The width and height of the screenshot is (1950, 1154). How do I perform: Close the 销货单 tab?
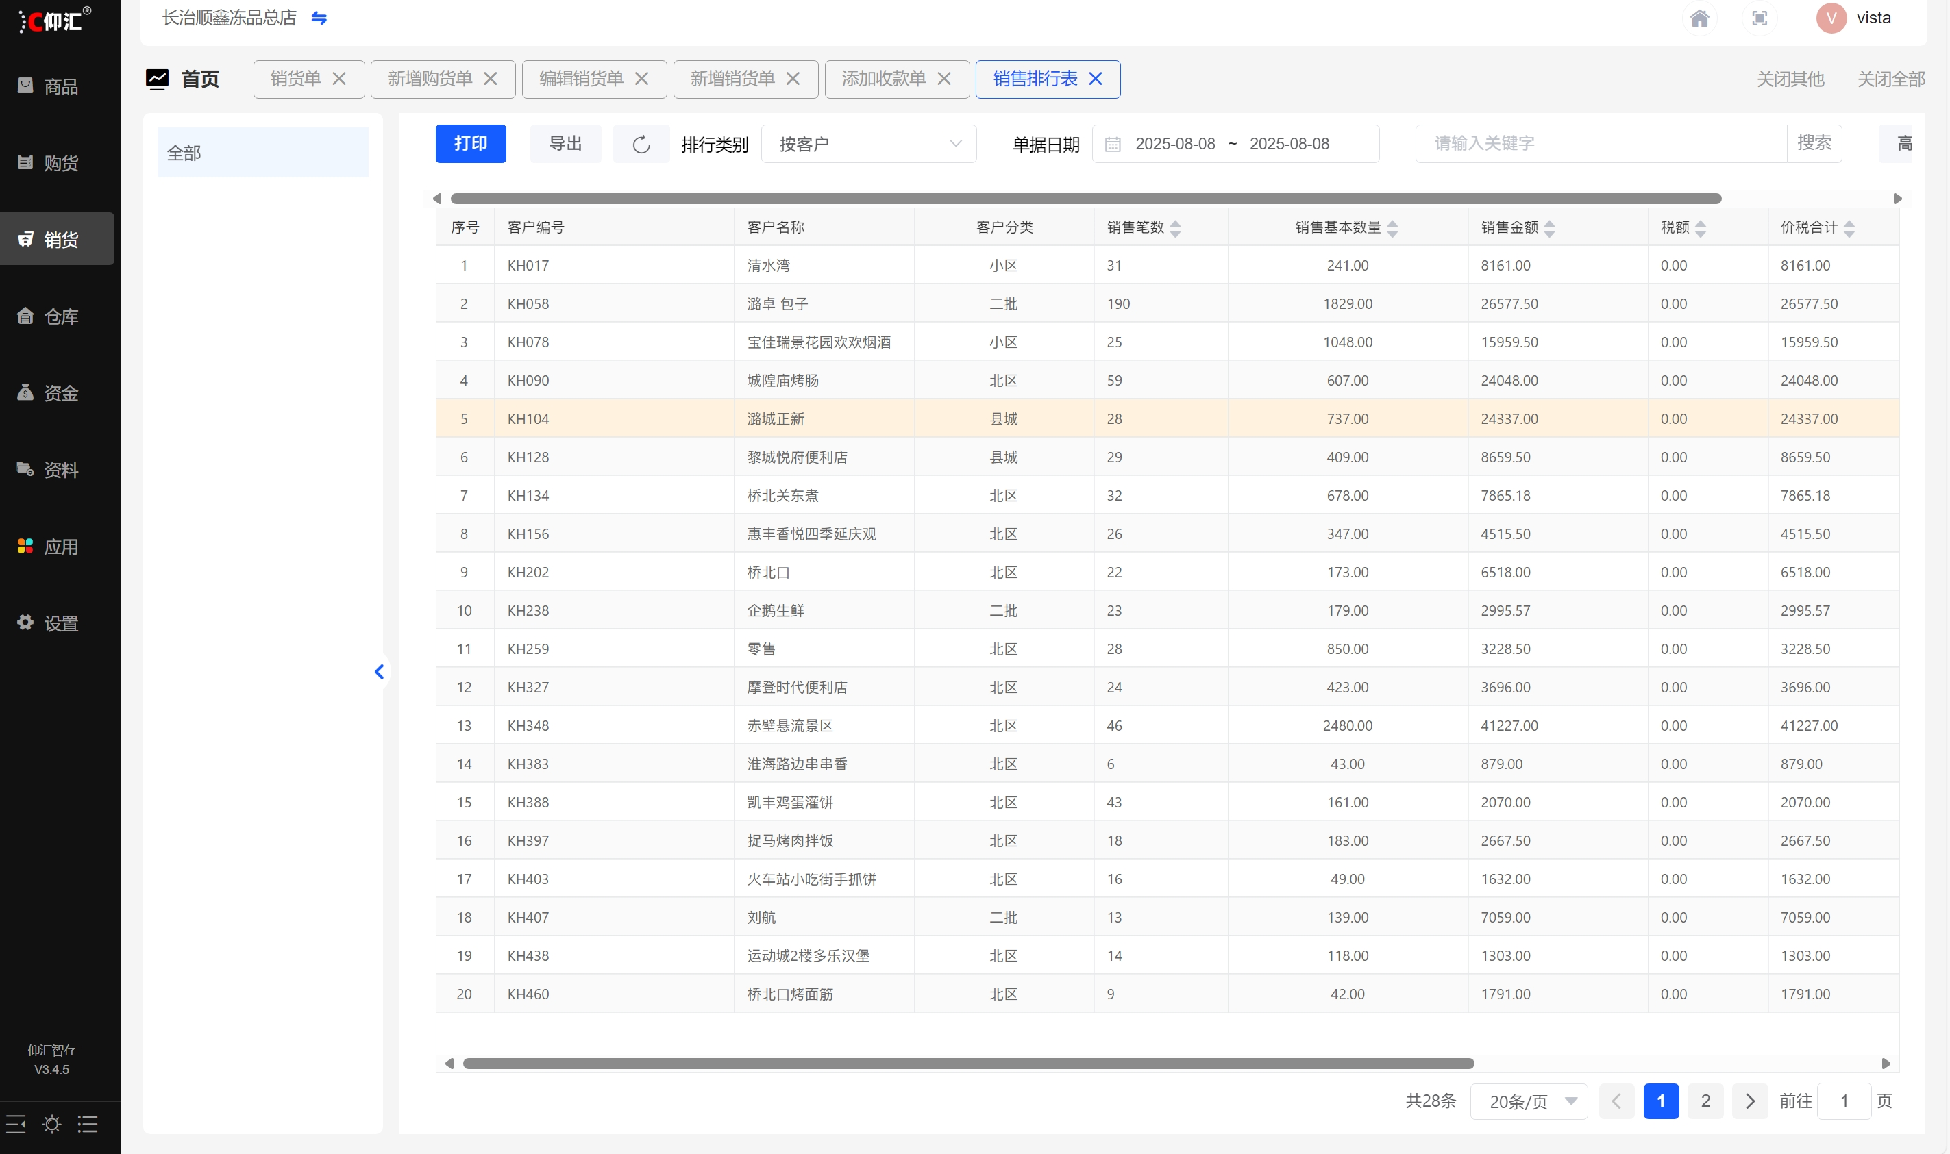click(339, 79)
